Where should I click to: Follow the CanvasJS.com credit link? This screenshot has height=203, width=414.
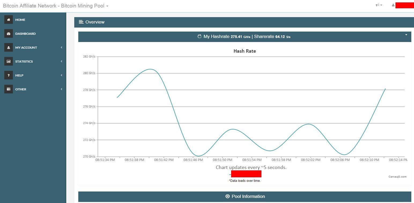coord(397,177)
